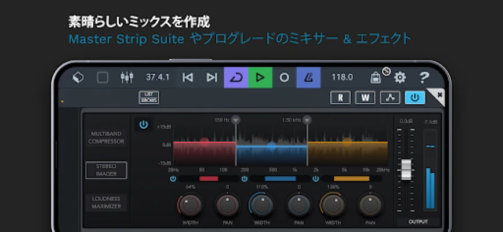Switch to Loudness Maximizer module

107,202
